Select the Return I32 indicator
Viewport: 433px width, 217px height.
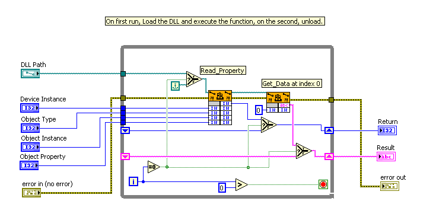387,130
